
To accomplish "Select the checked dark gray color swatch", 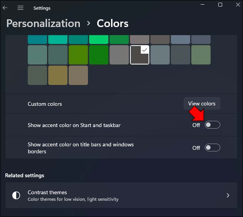I will (x=140, y=54).
